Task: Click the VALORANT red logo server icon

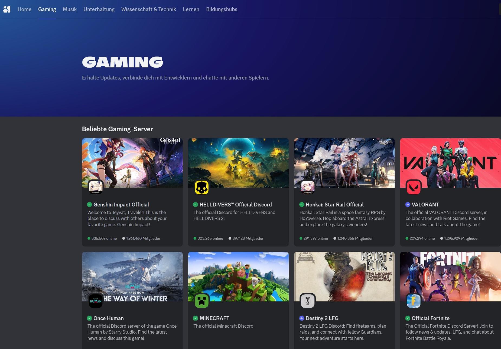Action: (x=414, y=187)
